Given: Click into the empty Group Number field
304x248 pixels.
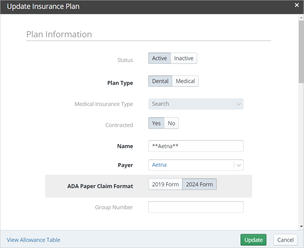Looking at the screenshot, I should [x=196, y=207].
